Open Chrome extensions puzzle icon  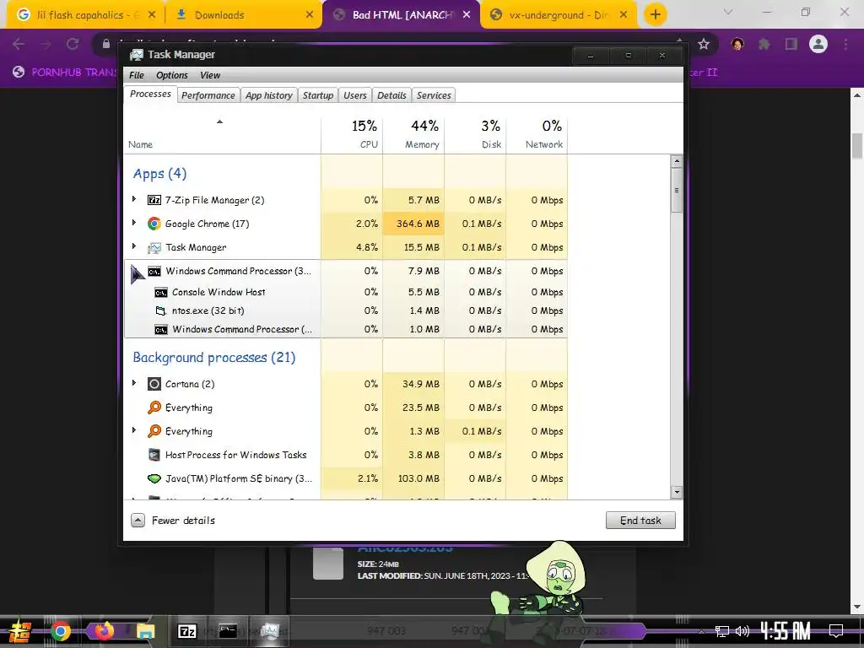tap(764, 44)
